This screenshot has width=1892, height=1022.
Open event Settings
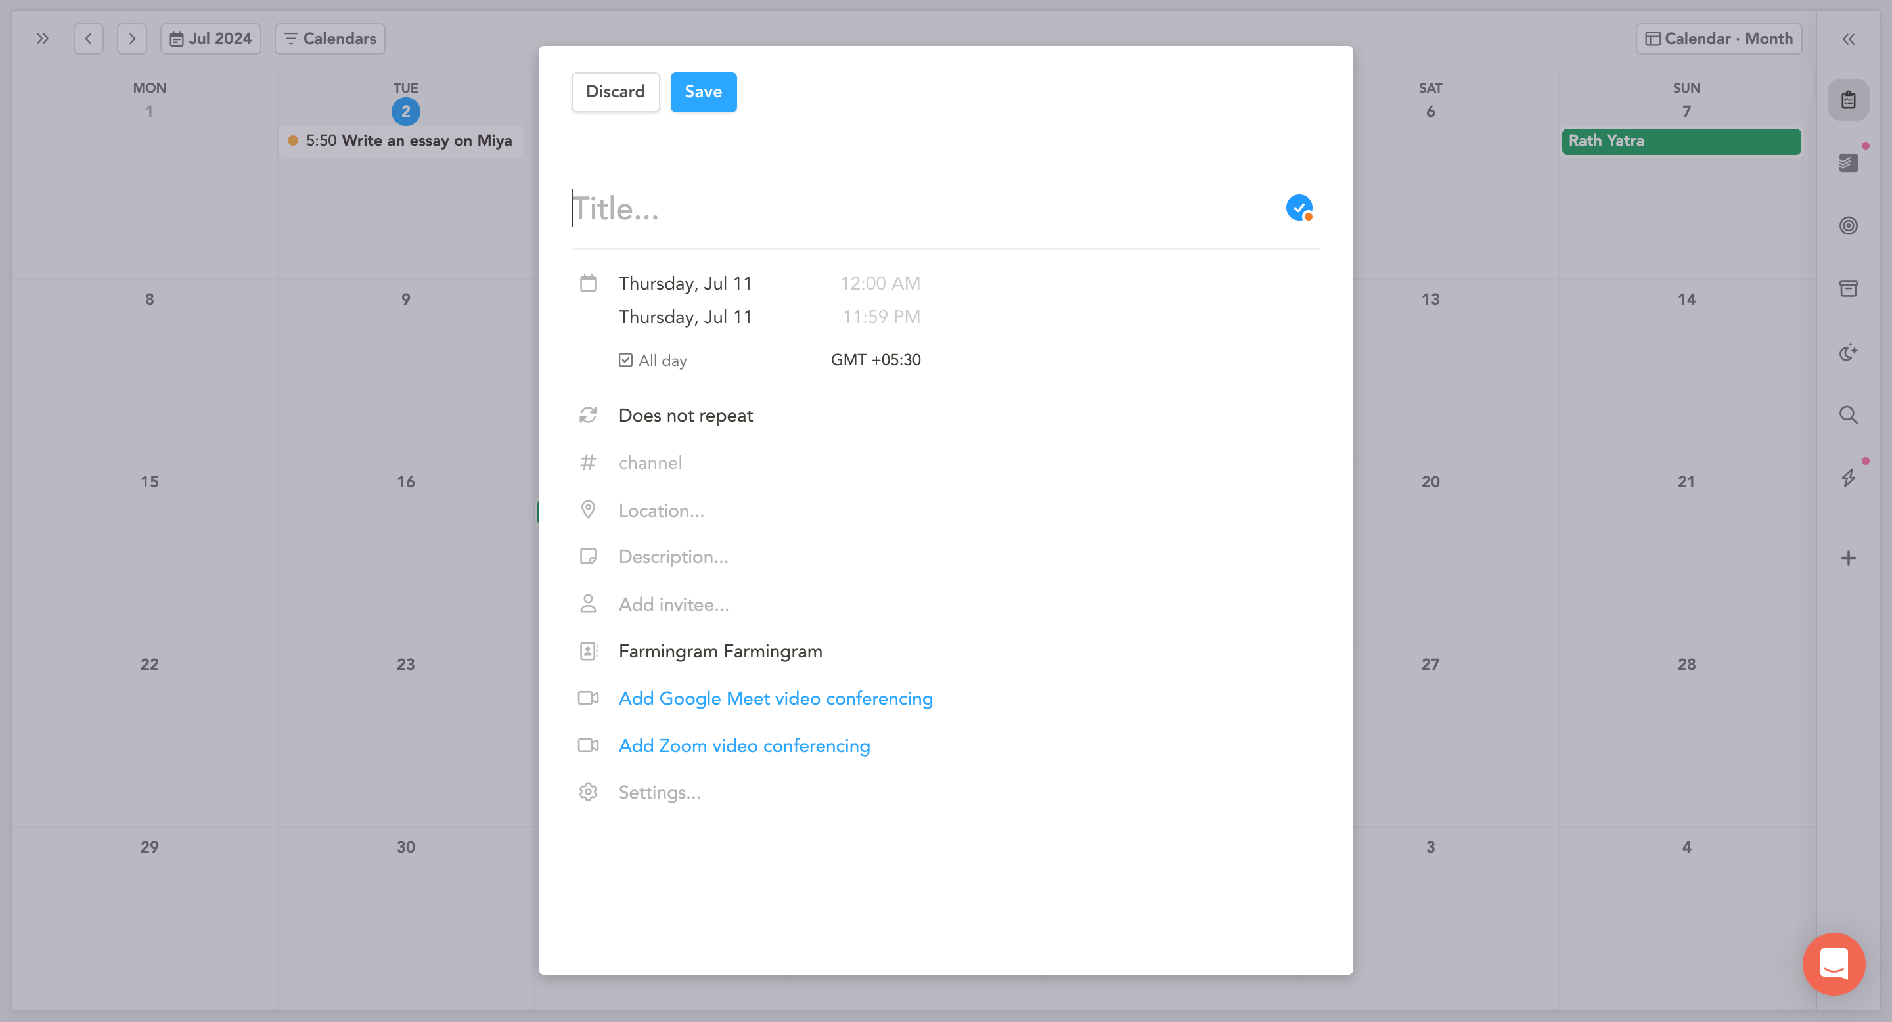coord(660,792)
